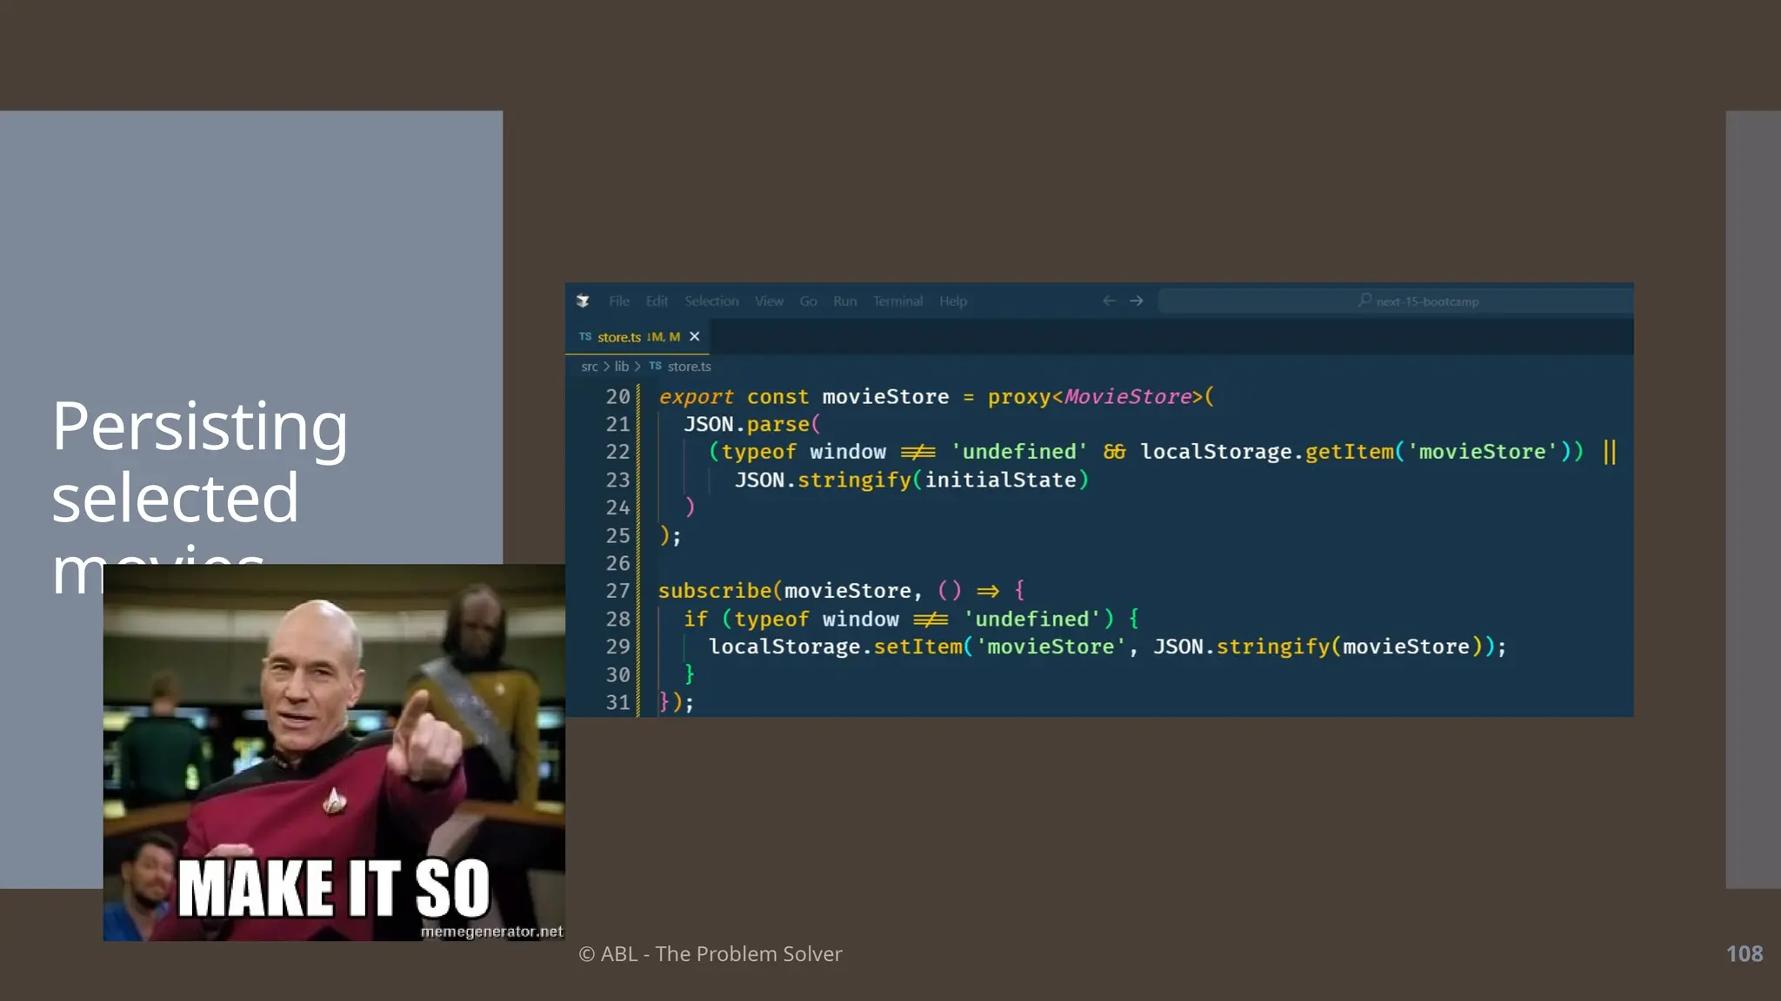
Task: Click the slide number 108
Action: click(1744, 953)
